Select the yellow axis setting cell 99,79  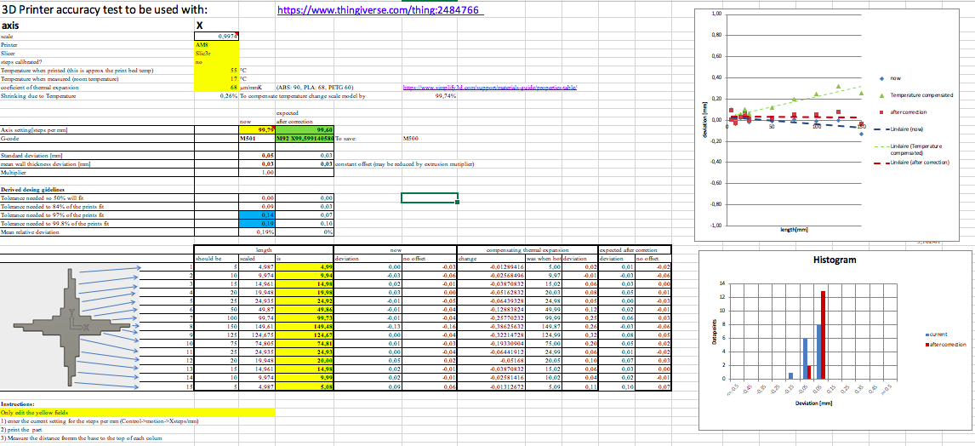click(258, 129)
